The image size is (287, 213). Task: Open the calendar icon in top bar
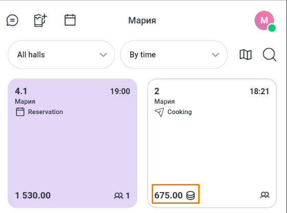click(x=70, y=20)
